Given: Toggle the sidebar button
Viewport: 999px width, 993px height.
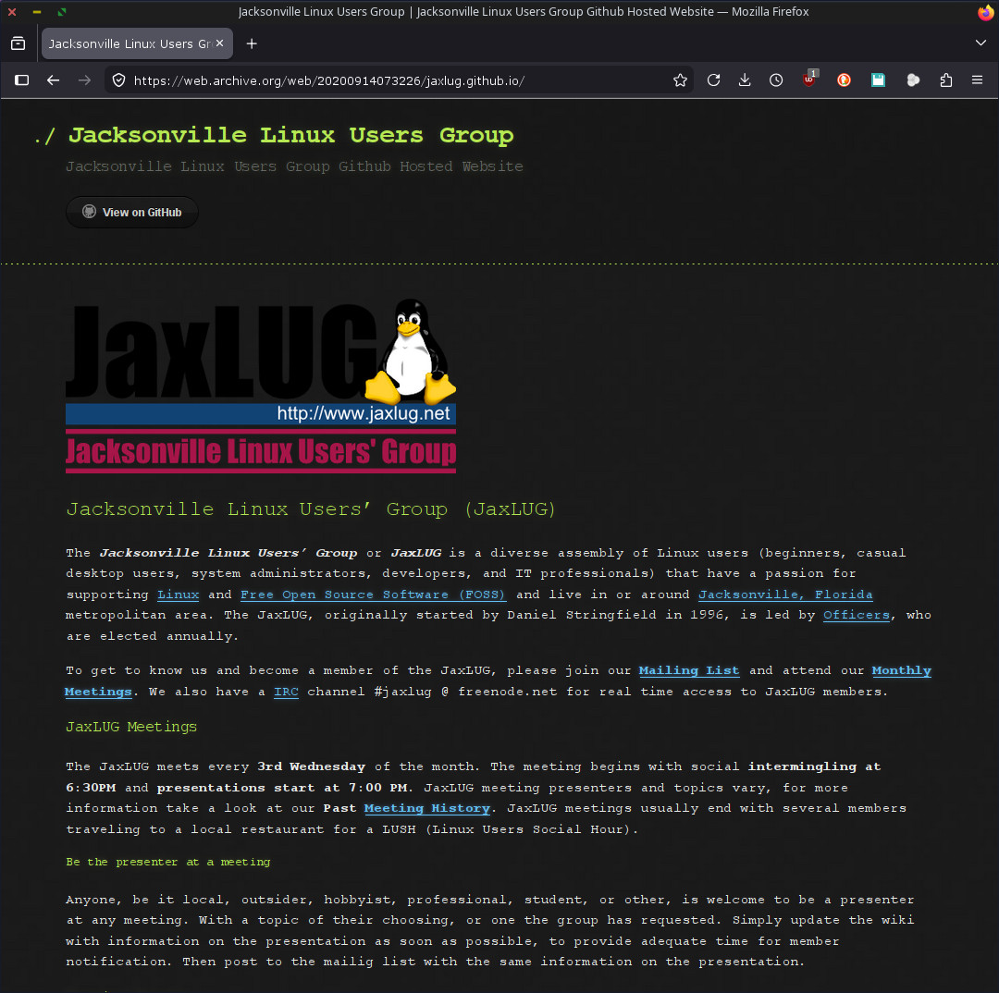Looking at the screenshot, I should pos(21,80).
